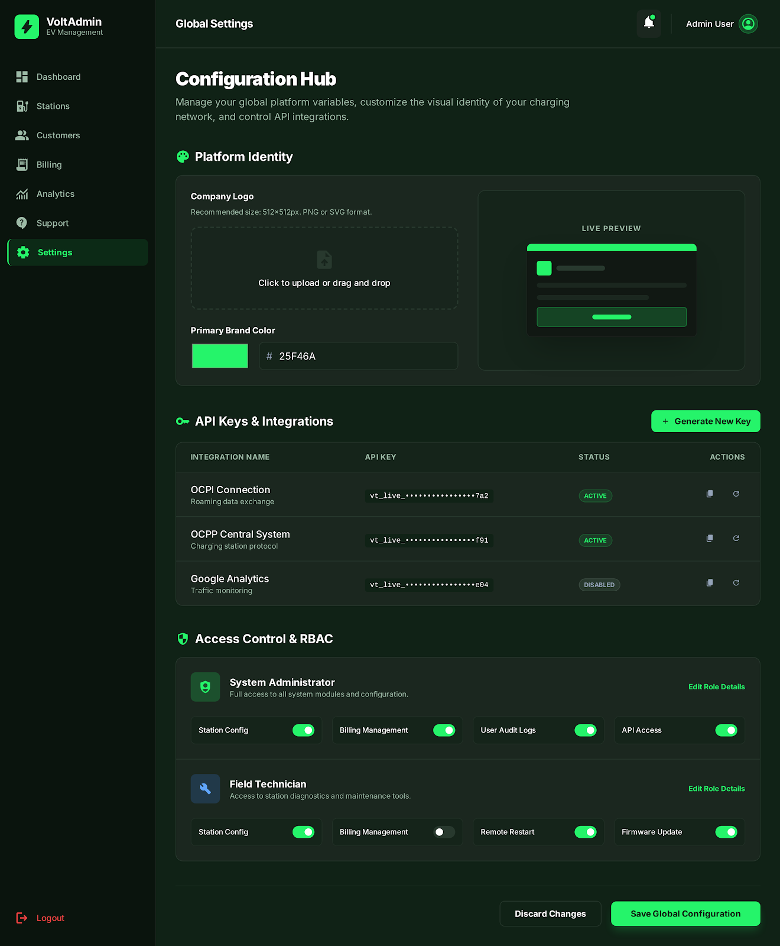
Task: Navigate to Analytics in sidebar
Action: [x=55, y=194]
